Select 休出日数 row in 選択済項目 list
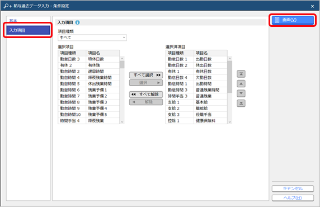Image resolution: width=320 pixels, height=207 pixels. click(196, 65)
